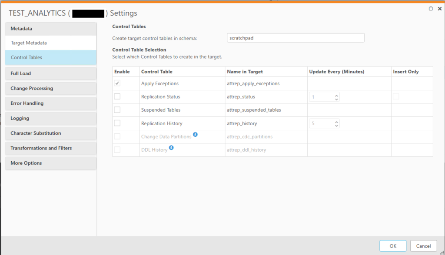Image resolution: width=445 pixels, height=255 pixels.
Task: Enable the Replication Status control table
Action: (x=117, y=96)
